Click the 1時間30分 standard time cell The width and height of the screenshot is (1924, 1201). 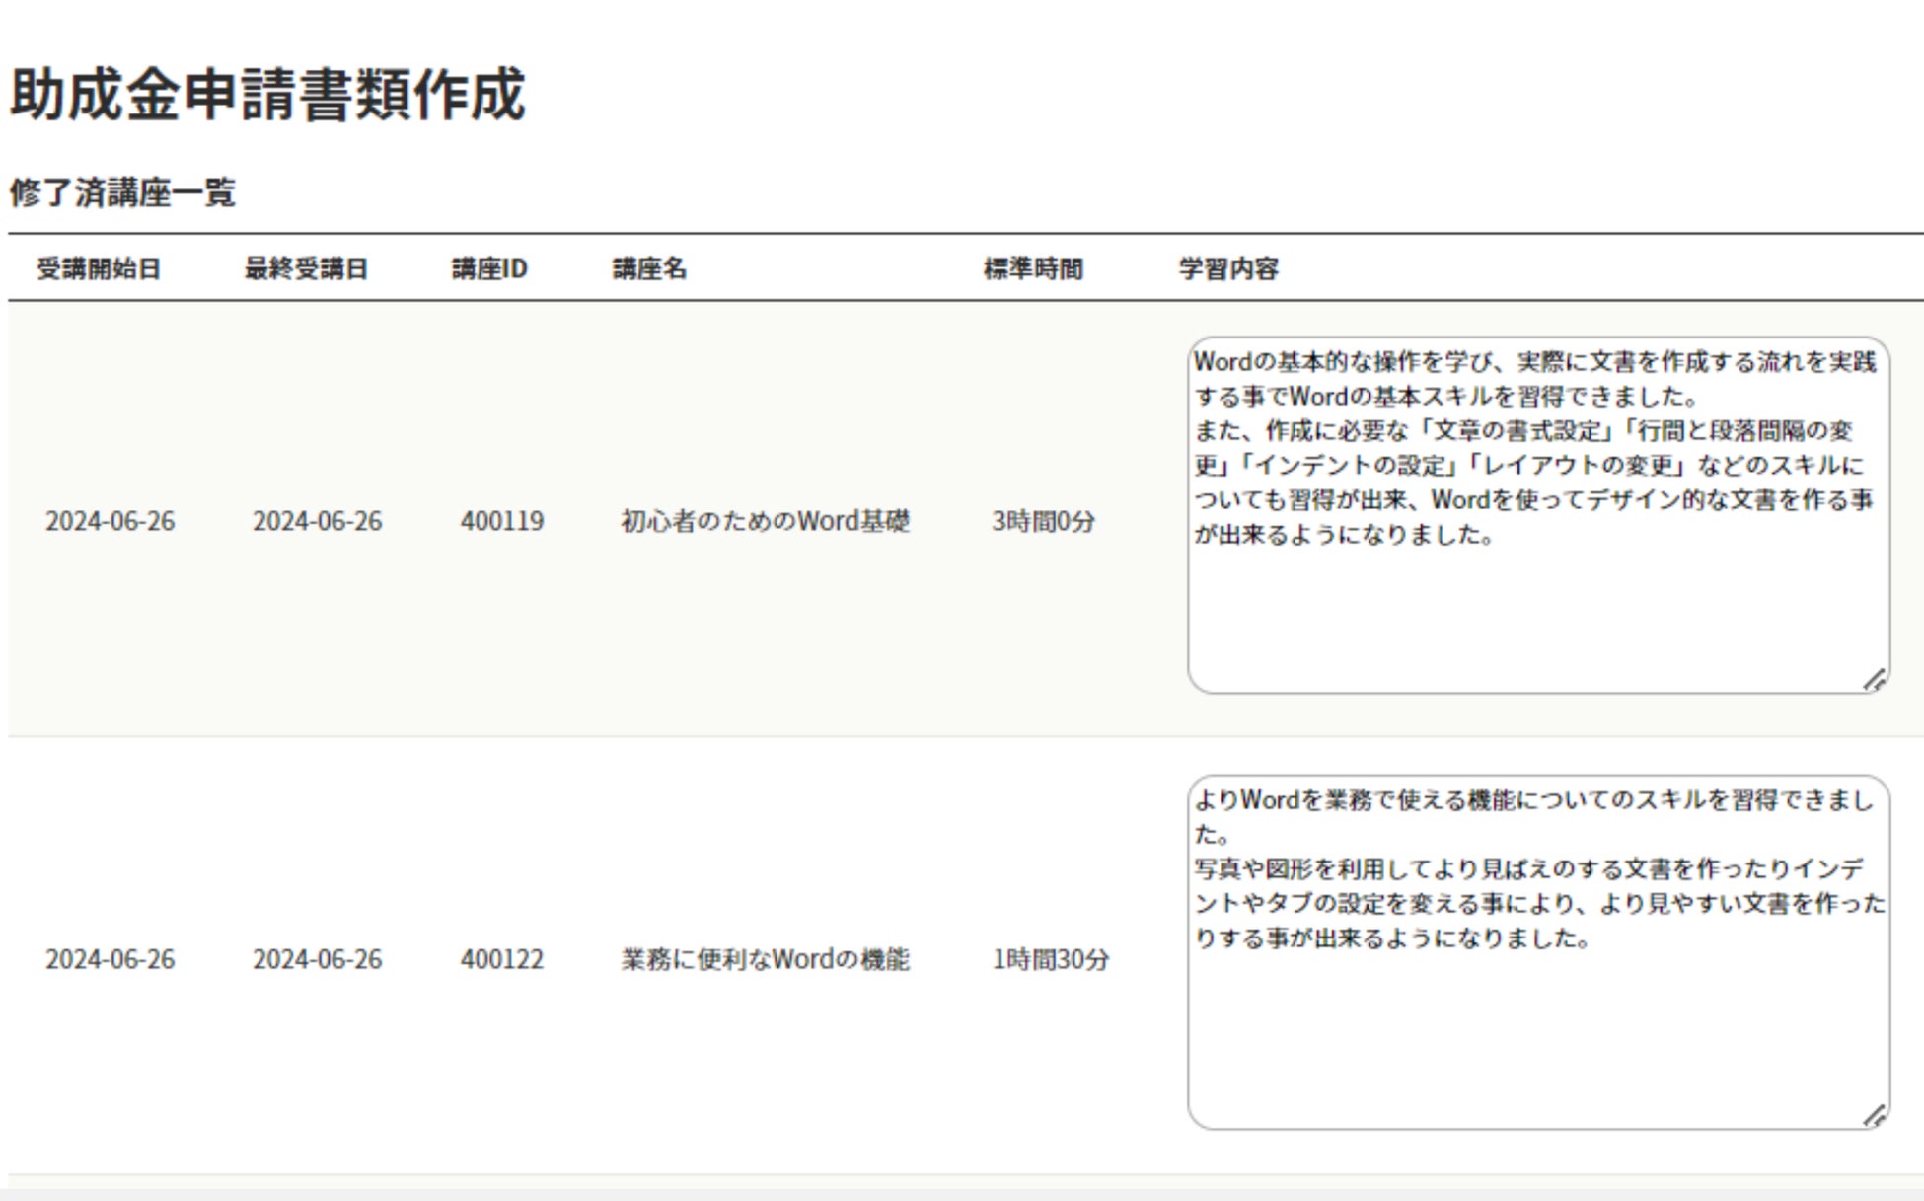1050,959
